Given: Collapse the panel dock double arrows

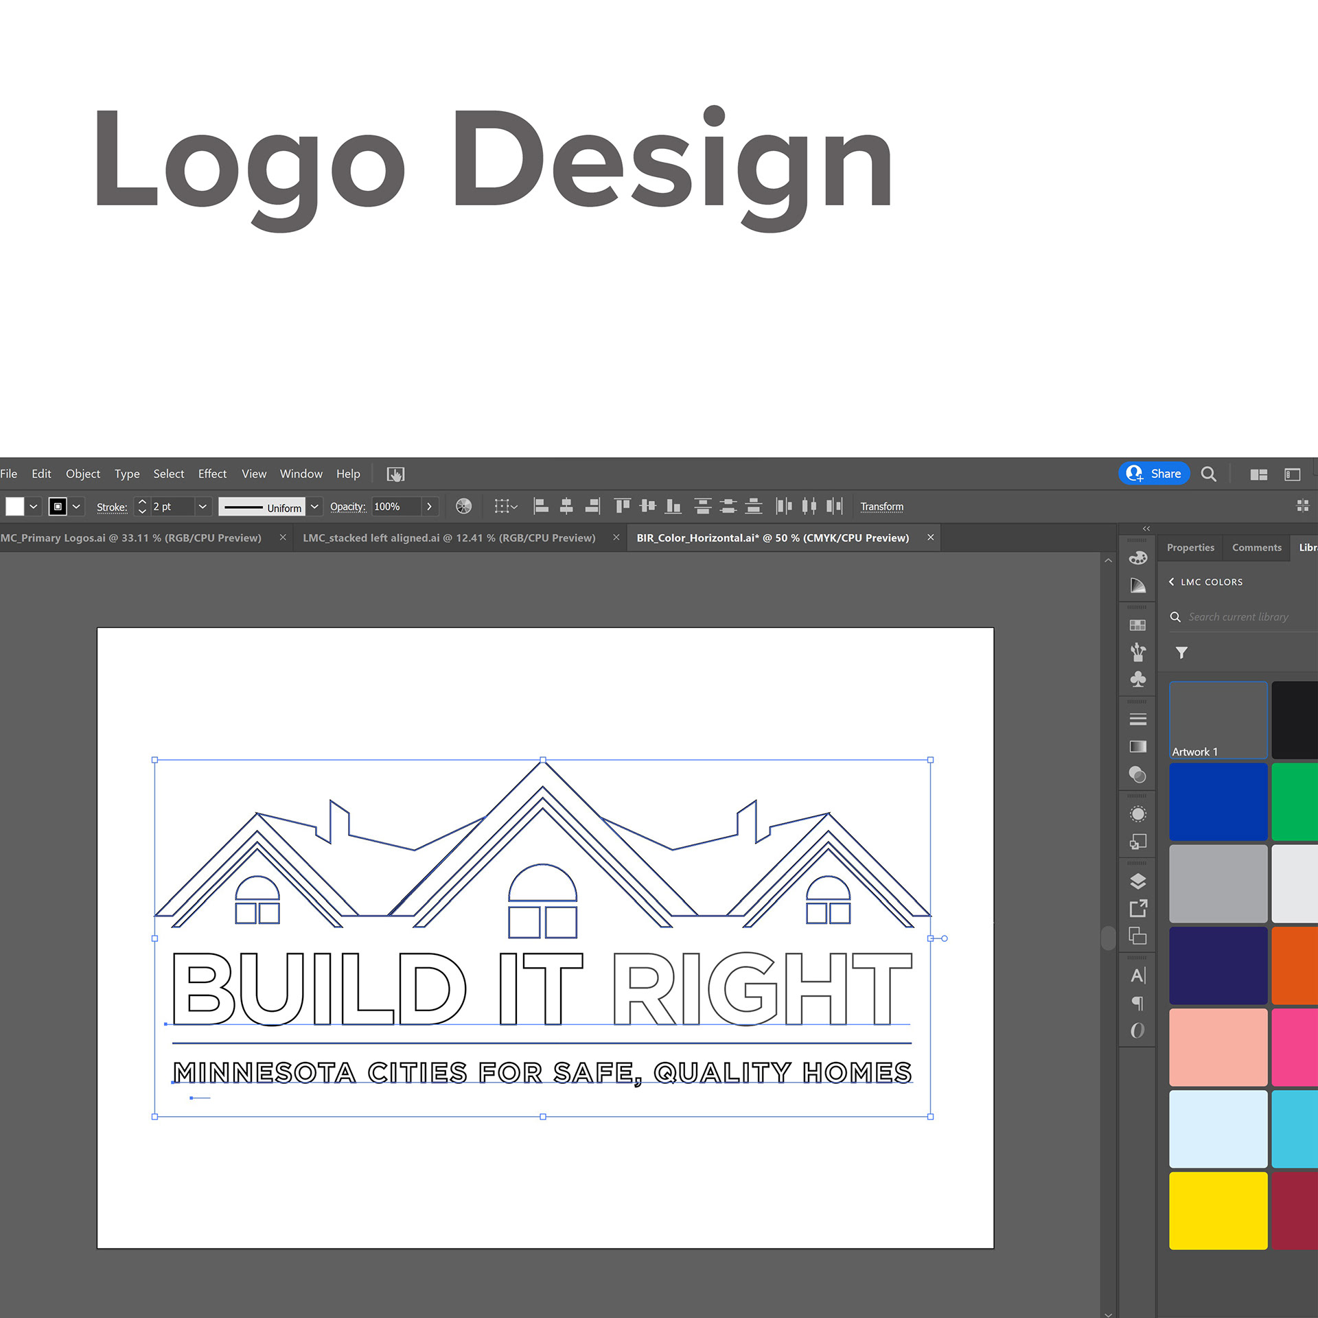Looking at the screenshot, I should click(1146, 529).
